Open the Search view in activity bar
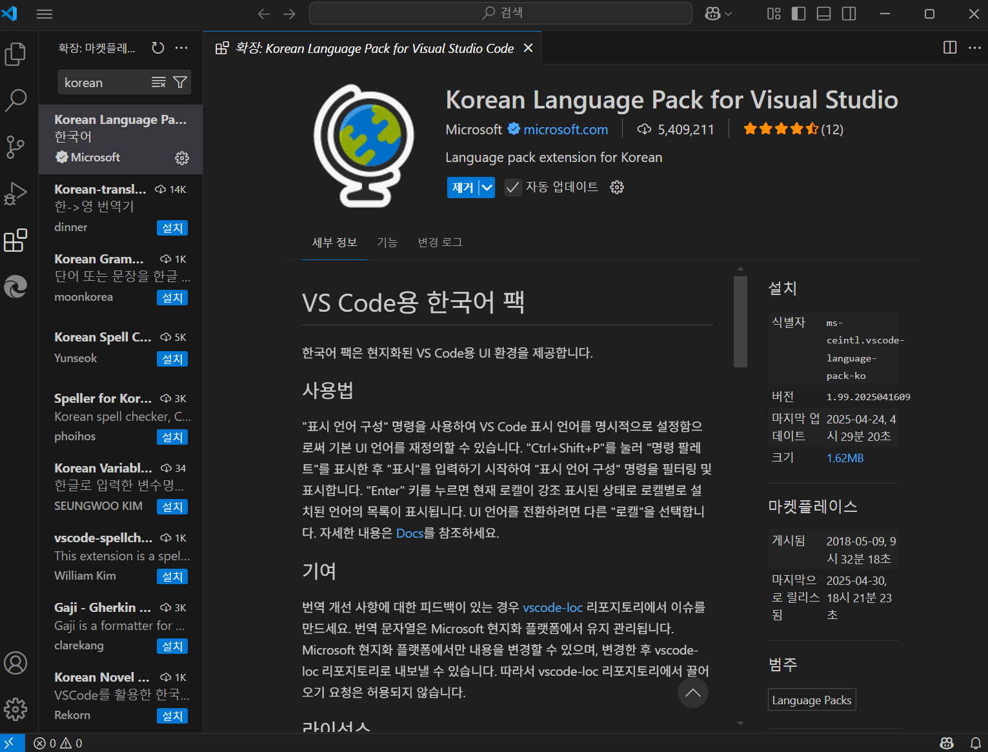 [15, 101]
